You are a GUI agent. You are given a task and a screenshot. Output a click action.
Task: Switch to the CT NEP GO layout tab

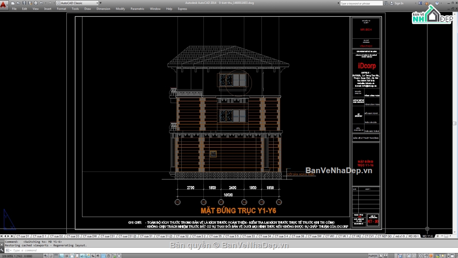point(384,236)
